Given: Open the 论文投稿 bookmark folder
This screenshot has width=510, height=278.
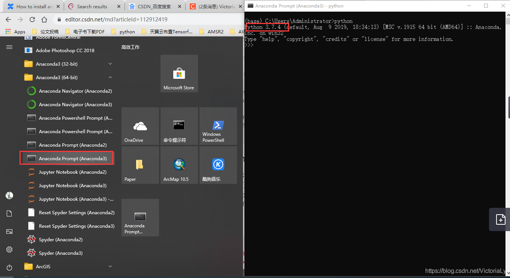Looking at the screenshot, I should tap(45, 32).
